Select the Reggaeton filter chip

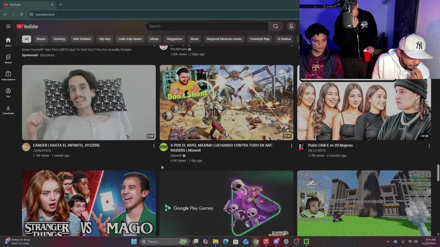175,39
